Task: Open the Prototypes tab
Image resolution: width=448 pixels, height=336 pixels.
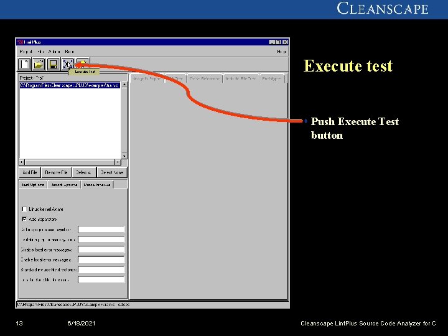Action: [272, 78]
